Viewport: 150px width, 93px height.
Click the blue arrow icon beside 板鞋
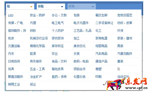(62, 7)
